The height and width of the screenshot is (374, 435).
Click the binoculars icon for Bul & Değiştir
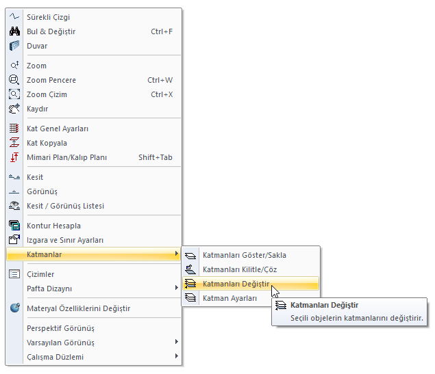(14, 31)
